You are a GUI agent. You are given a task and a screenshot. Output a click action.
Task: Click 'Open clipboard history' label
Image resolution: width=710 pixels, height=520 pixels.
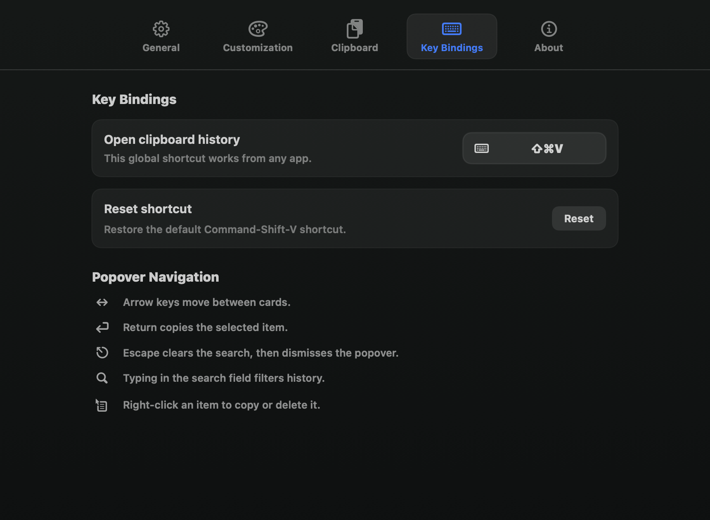coord(172,140)
